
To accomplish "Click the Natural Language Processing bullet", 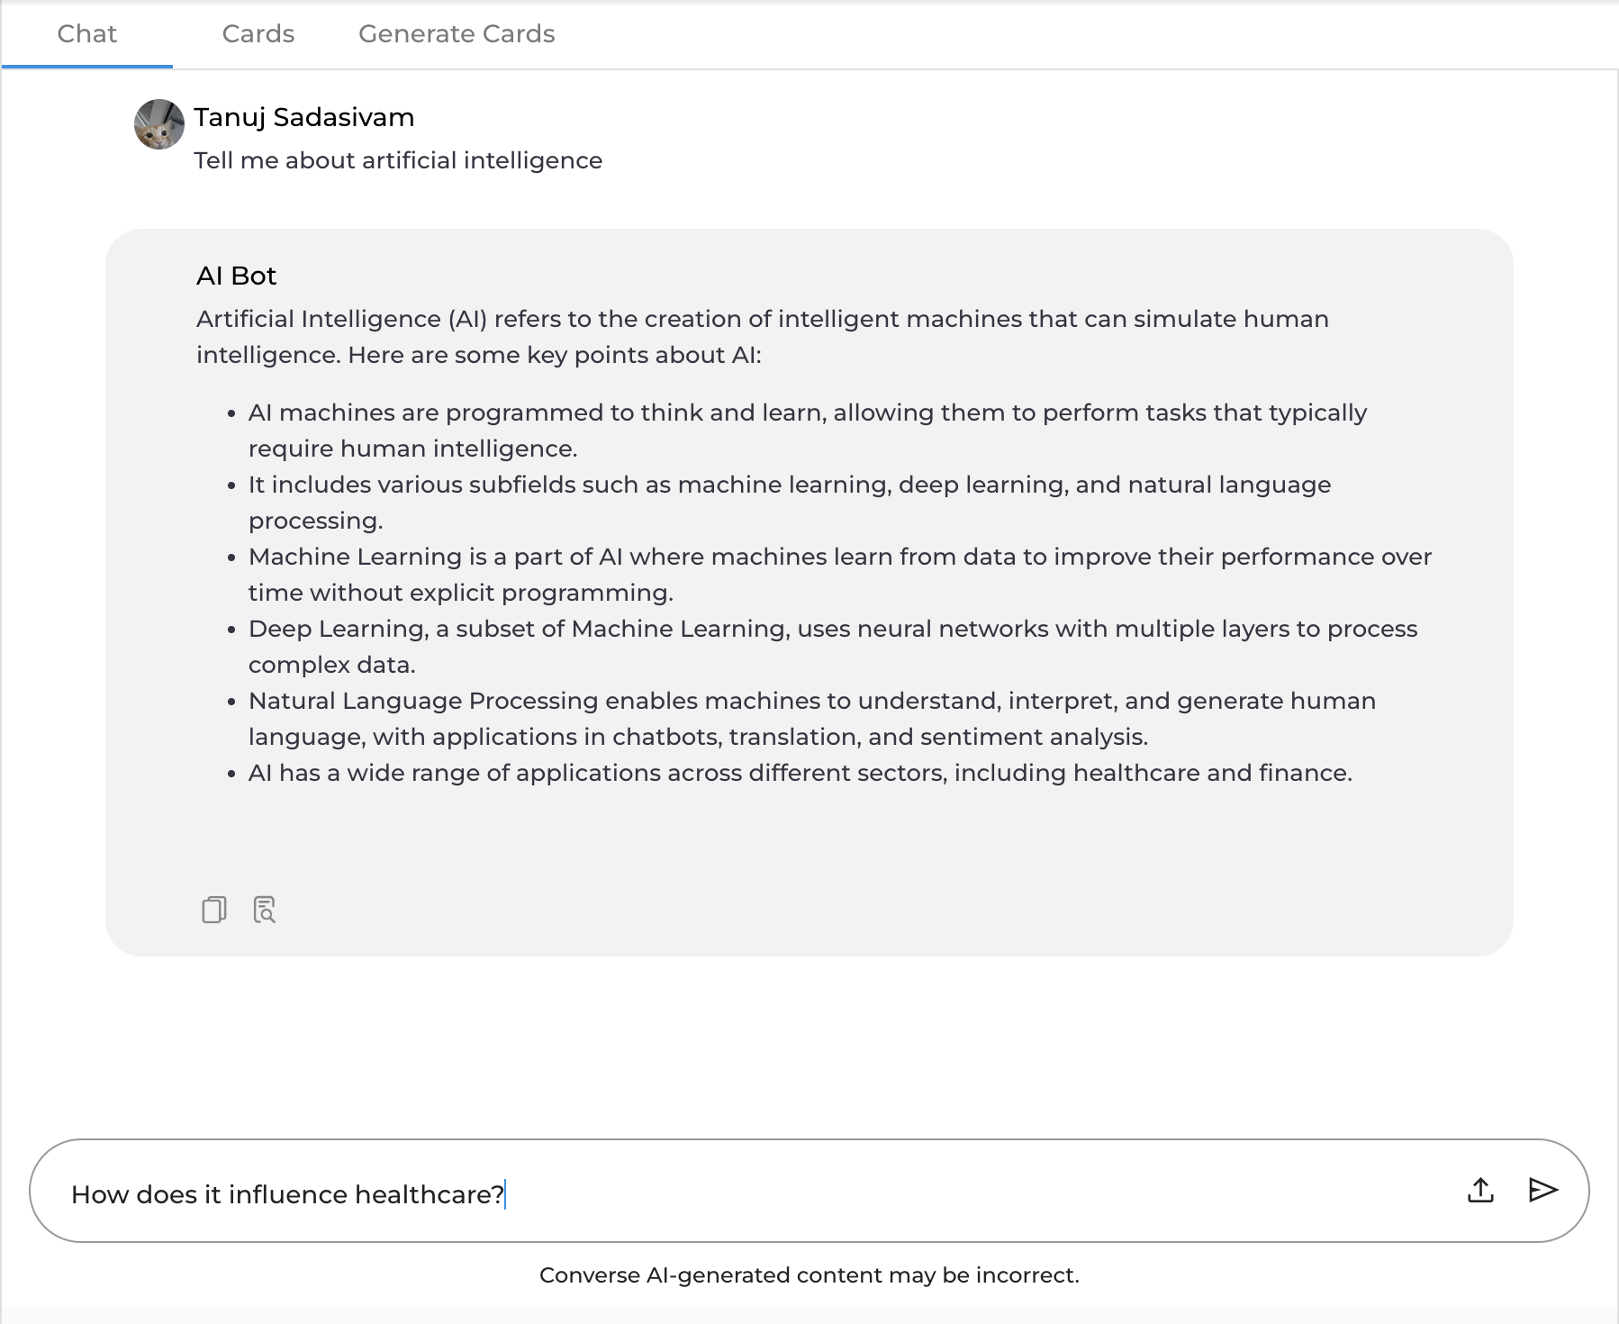I will (x=811, y=719).
